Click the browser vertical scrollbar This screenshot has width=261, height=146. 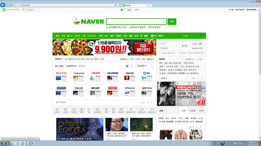tap(260, 43)
